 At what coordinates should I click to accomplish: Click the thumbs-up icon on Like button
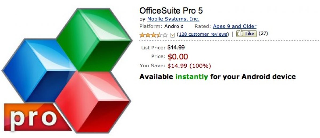click(x=240, y=33)
